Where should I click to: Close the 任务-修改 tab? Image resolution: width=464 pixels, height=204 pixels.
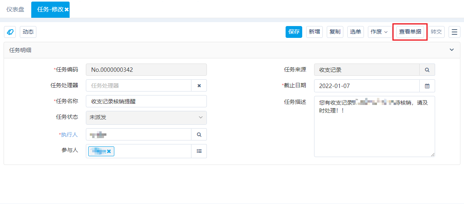tap(66, 10)
